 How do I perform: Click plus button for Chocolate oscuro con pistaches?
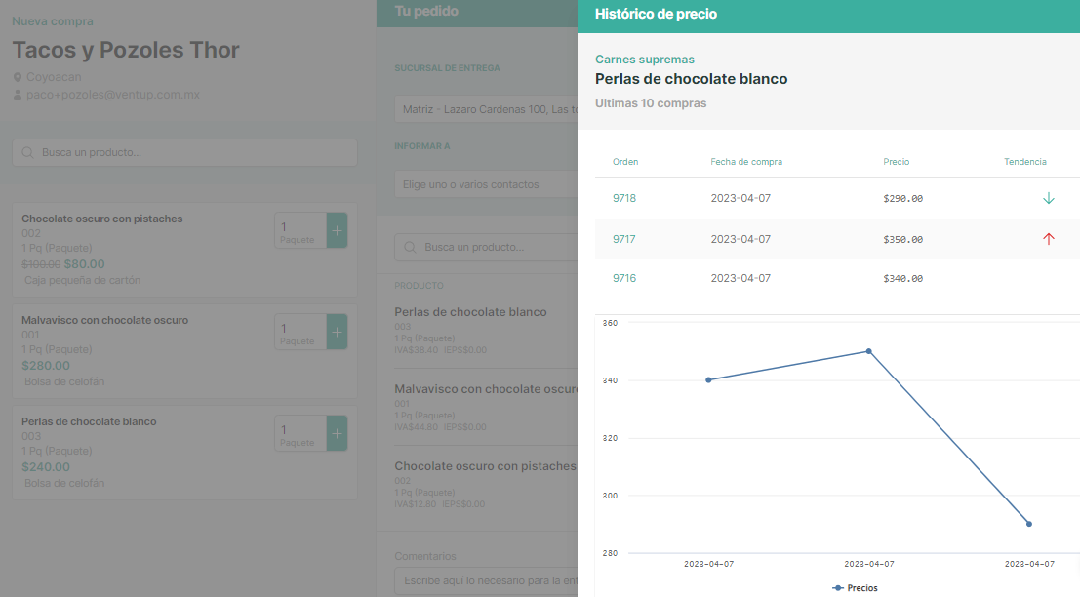coord(337,230)
